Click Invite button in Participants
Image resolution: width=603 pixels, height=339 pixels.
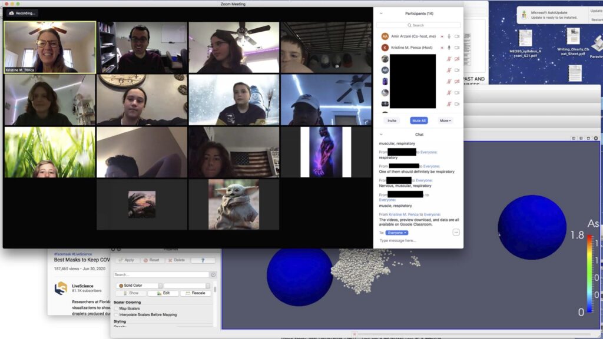[392, 120]
